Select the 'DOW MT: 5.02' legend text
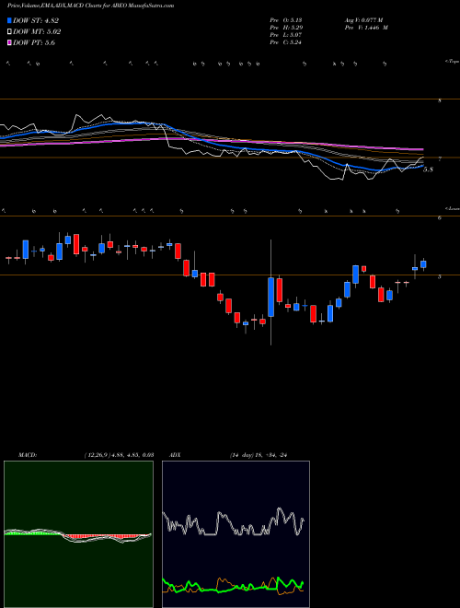Image resolution: width=460 pixels, height=608 pixels. pyautogui.click(x=37, y=32)
